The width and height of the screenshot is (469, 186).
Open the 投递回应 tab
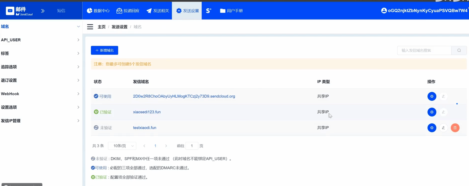[128, 11]
